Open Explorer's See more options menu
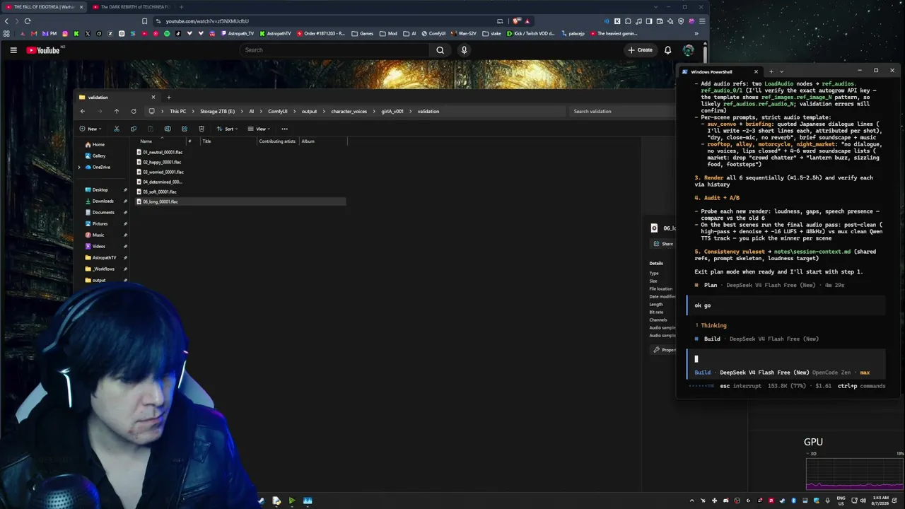905x509 pixels. tap(284, 129)
